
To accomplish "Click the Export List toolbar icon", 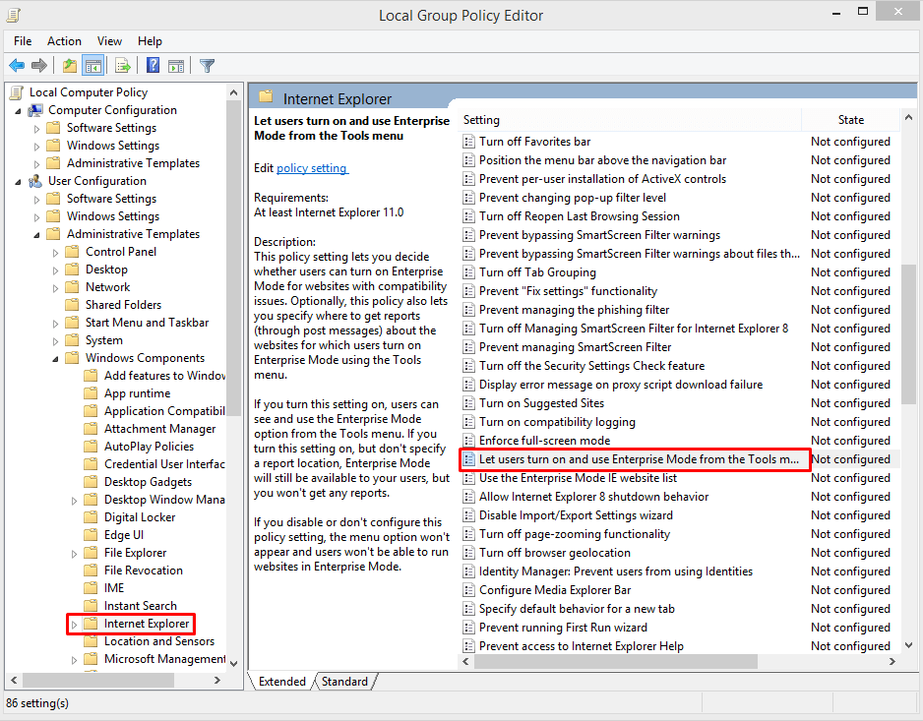I will (123, 65).
